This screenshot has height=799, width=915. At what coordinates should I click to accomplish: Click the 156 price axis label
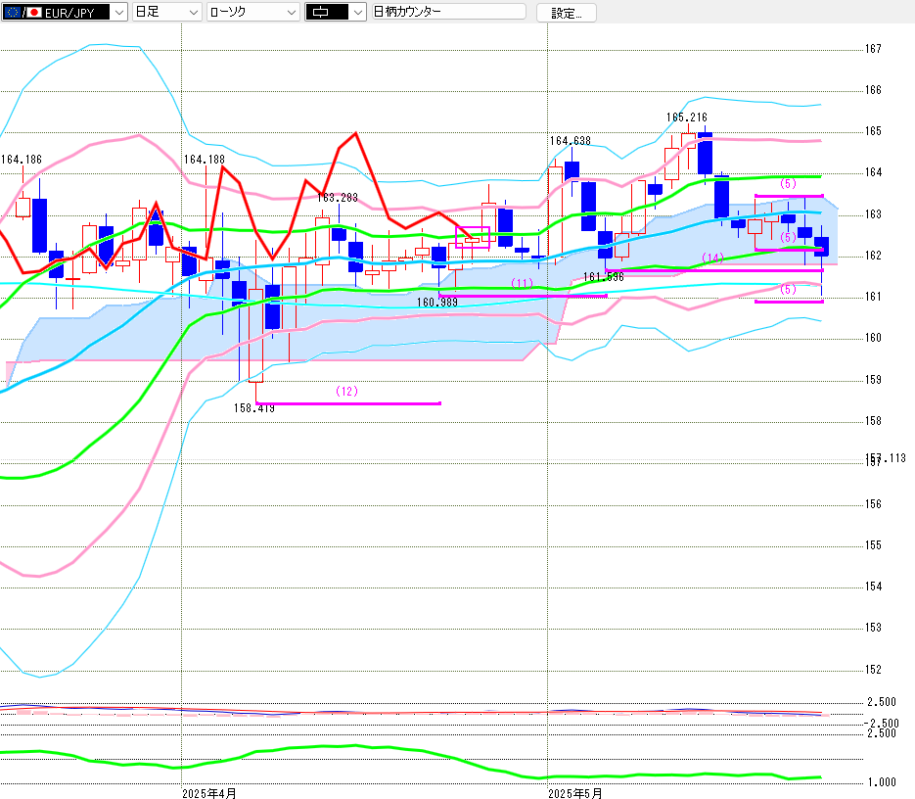pos(873,504)
